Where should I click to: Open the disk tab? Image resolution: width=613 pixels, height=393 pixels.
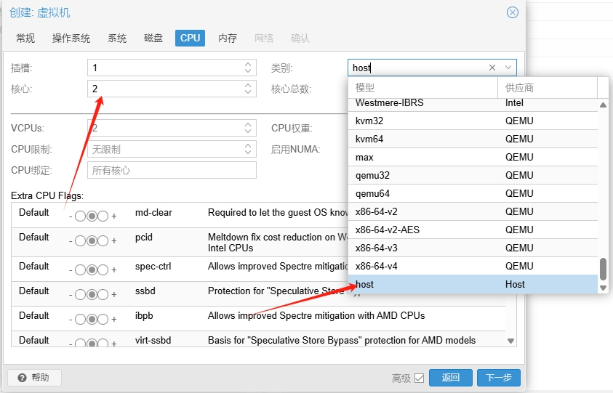pyautogui.click(x=153, y=39)
